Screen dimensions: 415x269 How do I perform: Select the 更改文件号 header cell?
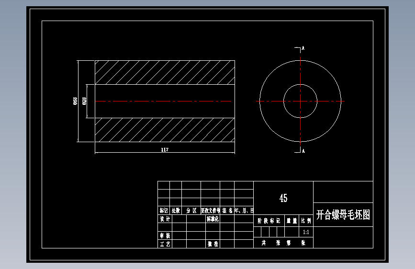(211, 211)
